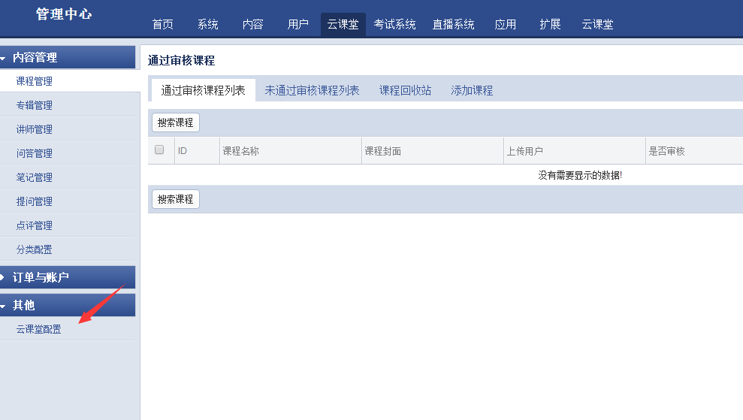Click the 通过审核课程 page heading
Viewport: 743px width, 420px height.
click(x=182, y=61)
